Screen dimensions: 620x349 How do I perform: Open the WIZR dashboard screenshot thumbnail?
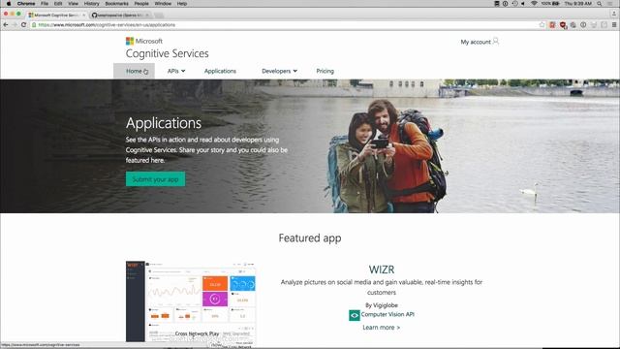pyautogui.click(x=191, y=304)
